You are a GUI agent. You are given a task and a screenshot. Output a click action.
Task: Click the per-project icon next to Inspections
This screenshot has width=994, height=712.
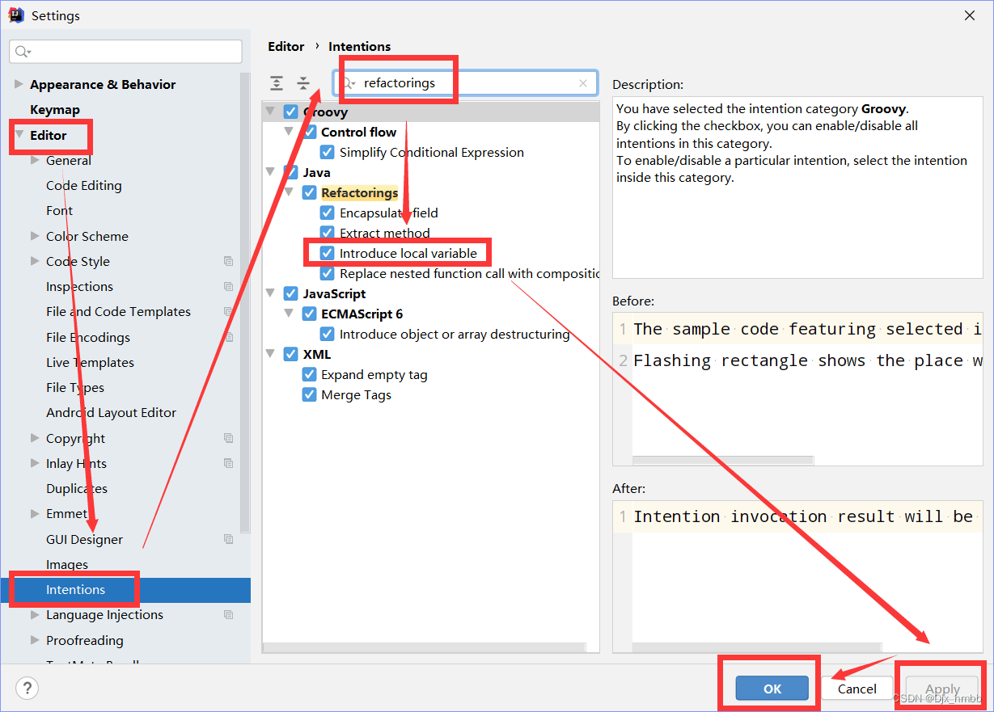pos(229,286)
